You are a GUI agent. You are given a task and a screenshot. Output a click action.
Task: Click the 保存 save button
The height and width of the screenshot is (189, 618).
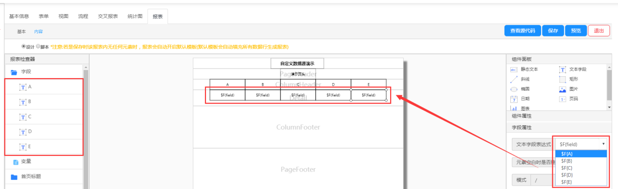point(553,31)
